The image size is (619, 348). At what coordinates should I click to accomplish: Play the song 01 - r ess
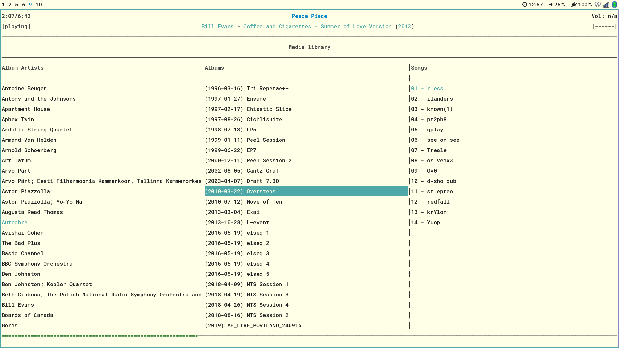[x=427, y=88]
